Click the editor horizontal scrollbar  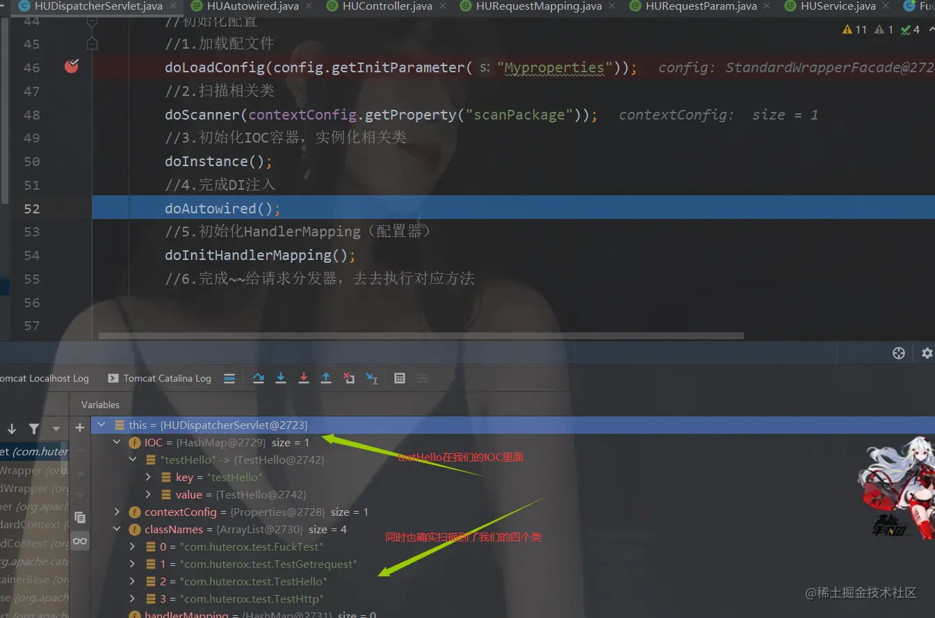pos(421,336)
